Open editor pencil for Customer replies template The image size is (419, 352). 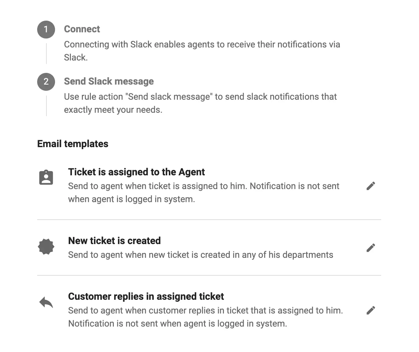371,310
